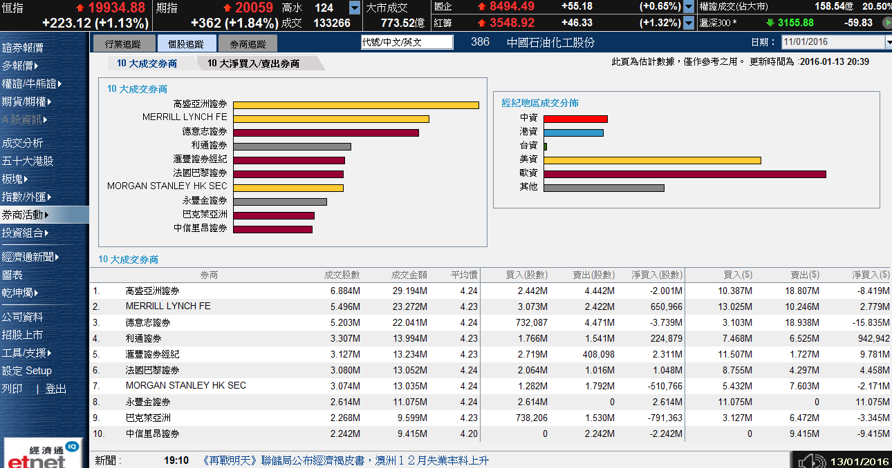
Task: Open 成交分析 in sidebar
Action: (x=23, y=144)
